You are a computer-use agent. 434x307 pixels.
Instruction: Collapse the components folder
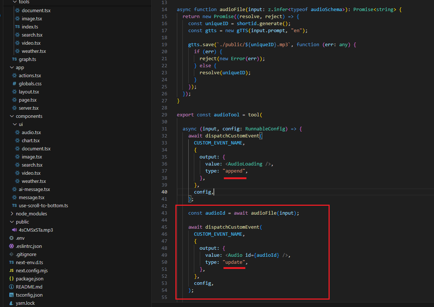pos(12,116)
